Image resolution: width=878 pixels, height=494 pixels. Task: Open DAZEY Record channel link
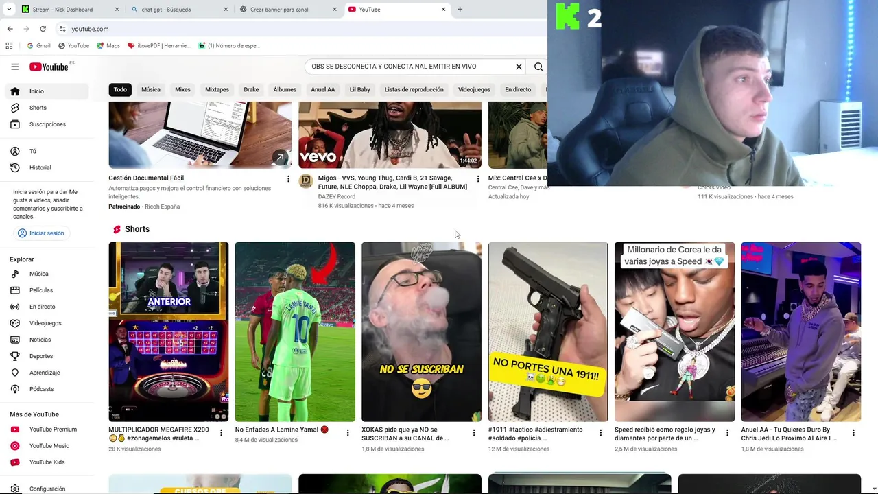[336, 196]
